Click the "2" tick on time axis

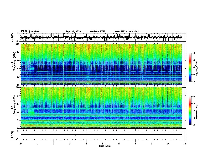pyautogui.click(x=54, y=144)
